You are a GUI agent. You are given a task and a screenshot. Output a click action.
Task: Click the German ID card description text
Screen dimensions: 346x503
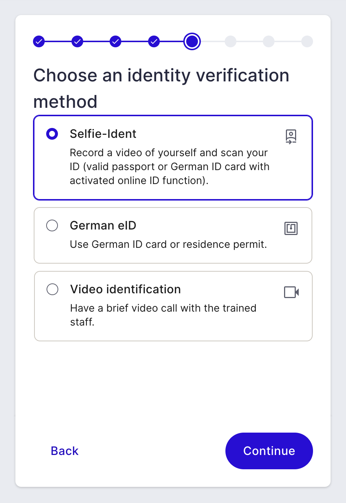coord(169,244)
